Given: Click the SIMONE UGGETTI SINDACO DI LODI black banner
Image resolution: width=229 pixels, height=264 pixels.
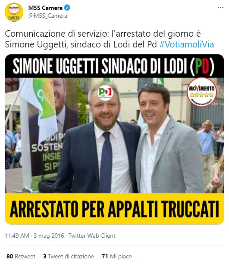Looking at the screenshot, I should click(115, 66).
